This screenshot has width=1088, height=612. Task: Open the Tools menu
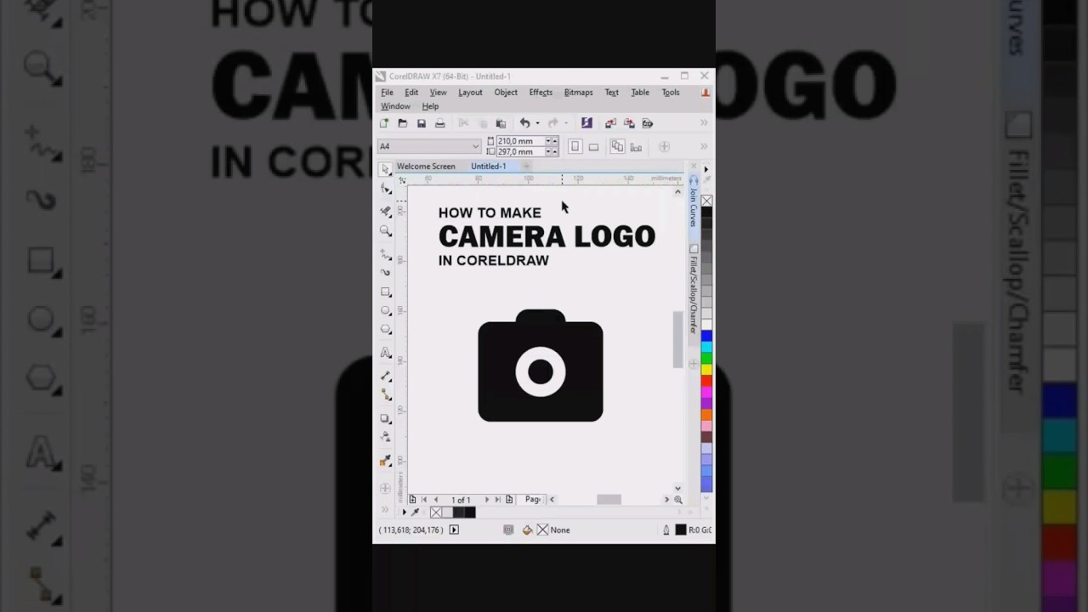[671, 92]
